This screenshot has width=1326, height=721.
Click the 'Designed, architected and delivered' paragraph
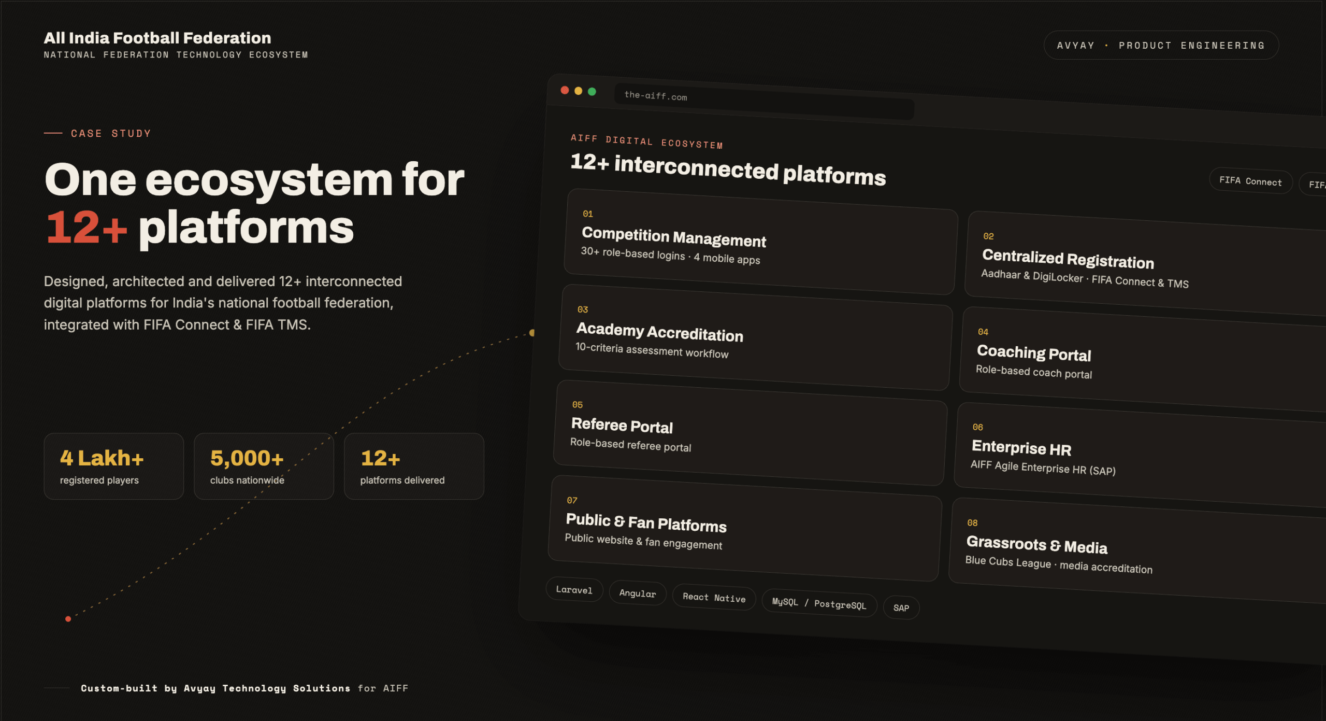(223, 303)
